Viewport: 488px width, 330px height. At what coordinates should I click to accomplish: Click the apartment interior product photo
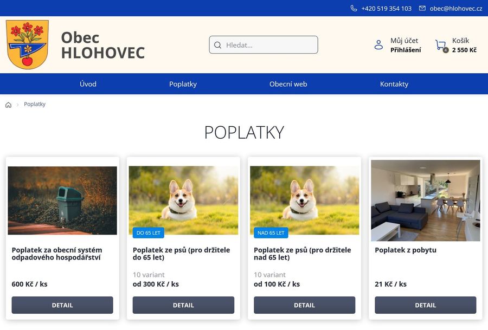tap(426, 200)
